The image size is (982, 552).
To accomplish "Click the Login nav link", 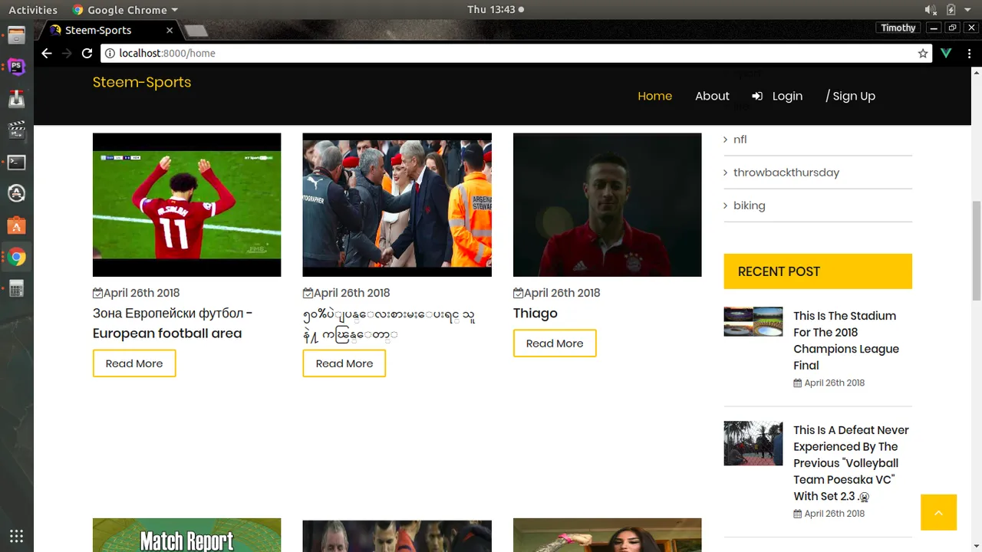I will (x=777, y=96).
